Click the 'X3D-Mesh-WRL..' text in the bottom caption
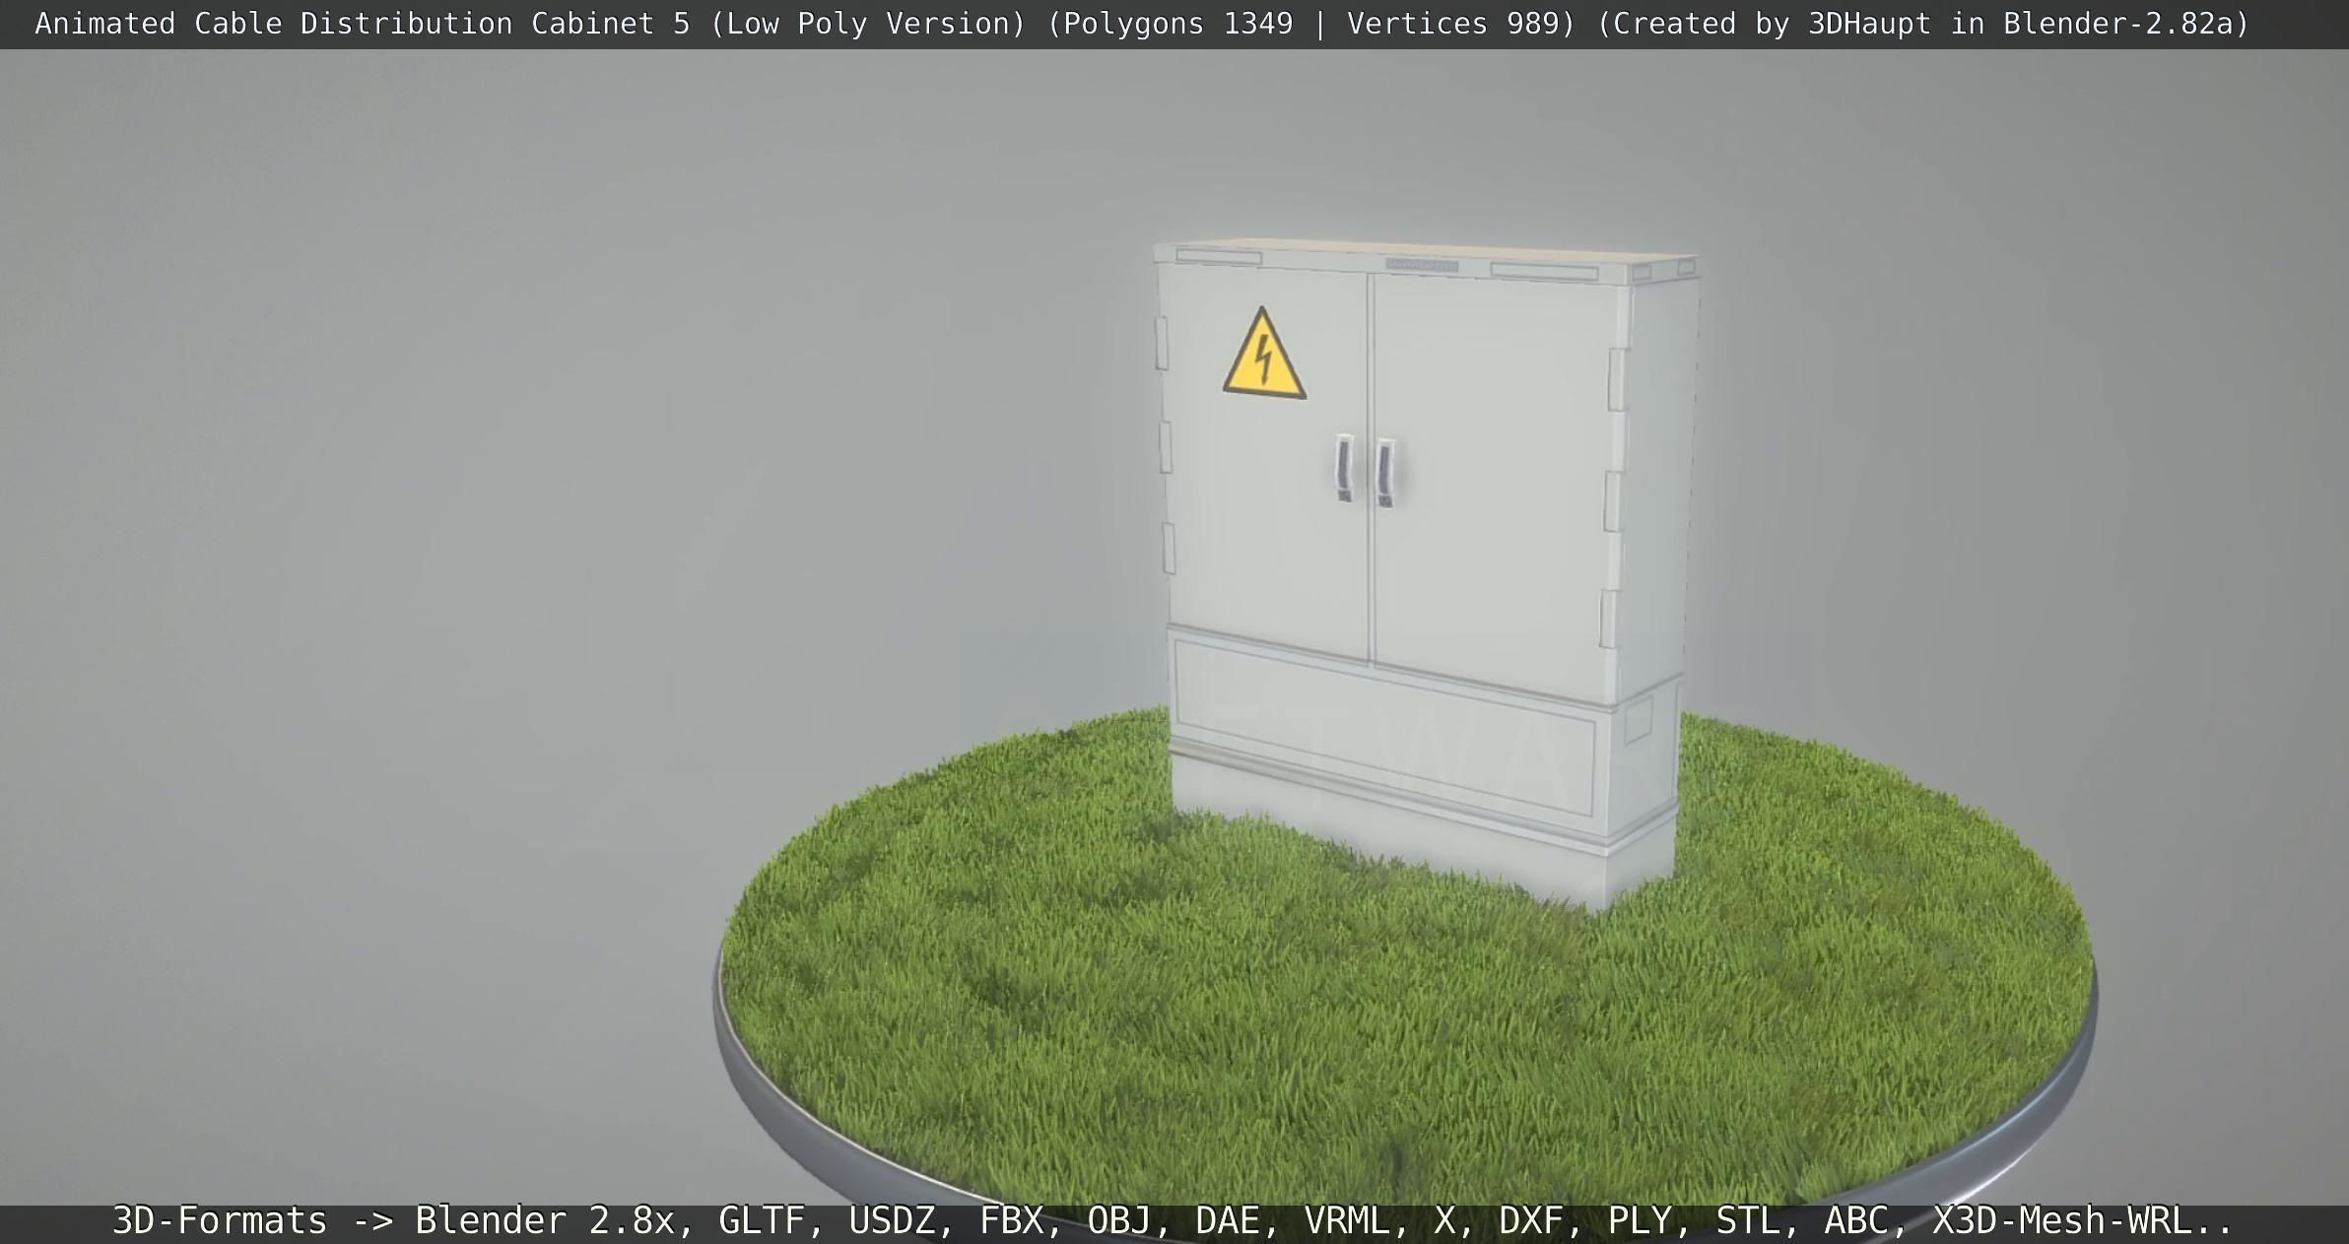The image size is (2349, 1244). (2082, 1220)
